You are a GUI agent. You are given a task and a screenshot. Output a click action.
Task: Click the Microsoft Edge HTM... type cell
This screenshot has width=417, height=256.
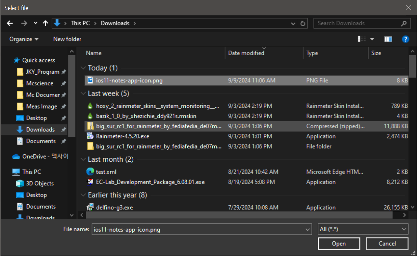(335, 172)
